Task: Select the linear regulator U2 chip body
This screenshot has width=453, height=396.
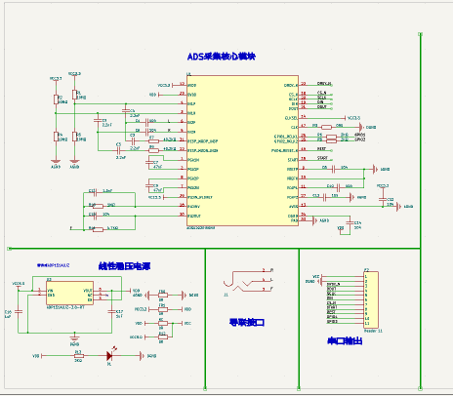Action: pos(69,293)
